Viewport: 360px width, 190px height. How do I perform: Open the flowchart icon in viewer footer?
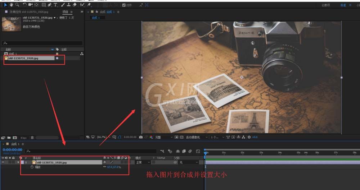click(x=244, y=137)
